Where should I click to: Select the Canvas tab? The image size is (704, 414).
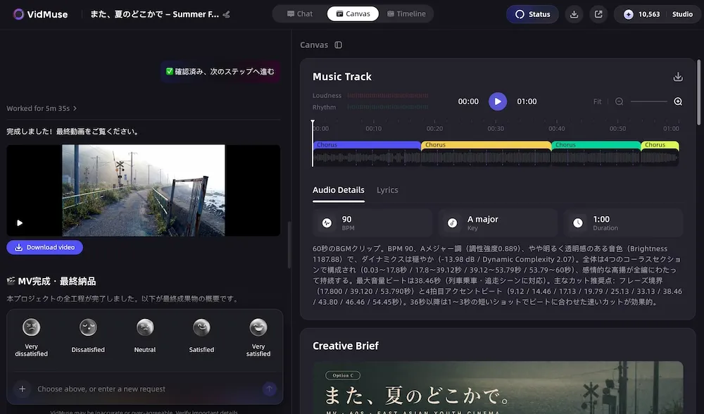[x=353, y=14]
